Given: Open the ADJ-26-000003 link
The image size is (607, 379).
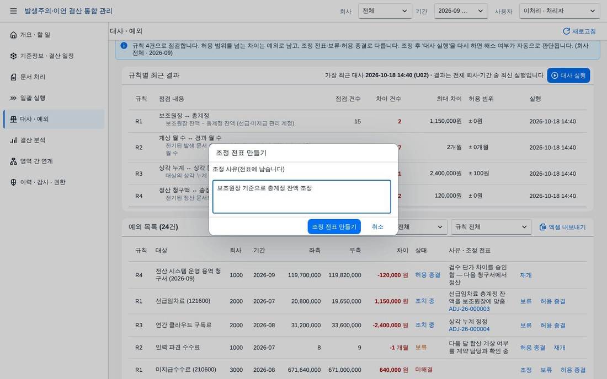Looking at the screenshot, I should point(469,308).
